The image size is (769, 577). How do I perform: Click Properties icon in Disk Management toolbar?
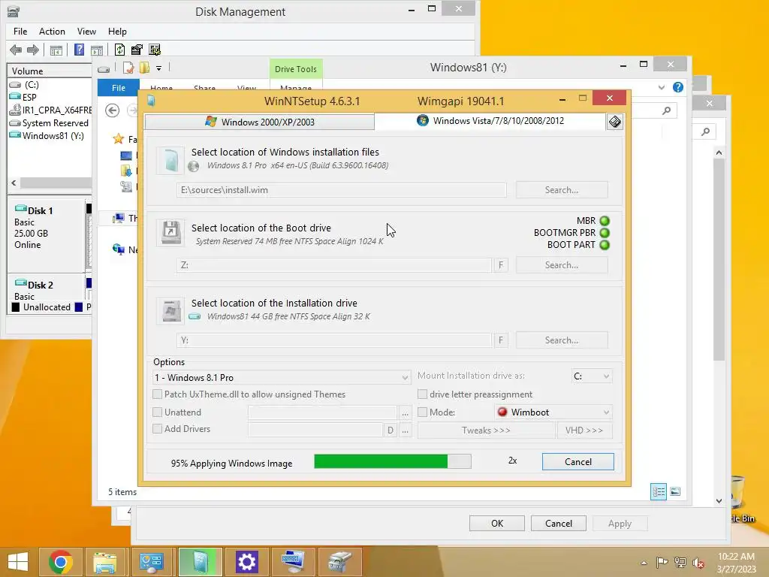pyautogui.click(x=137, y=50)
